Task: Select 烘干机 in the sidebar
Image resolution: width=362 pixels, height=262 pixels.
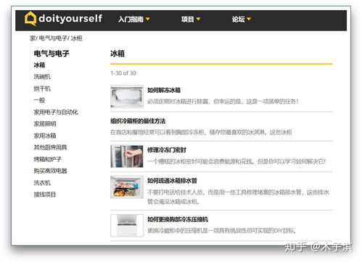Action: [x=42, y=89]
